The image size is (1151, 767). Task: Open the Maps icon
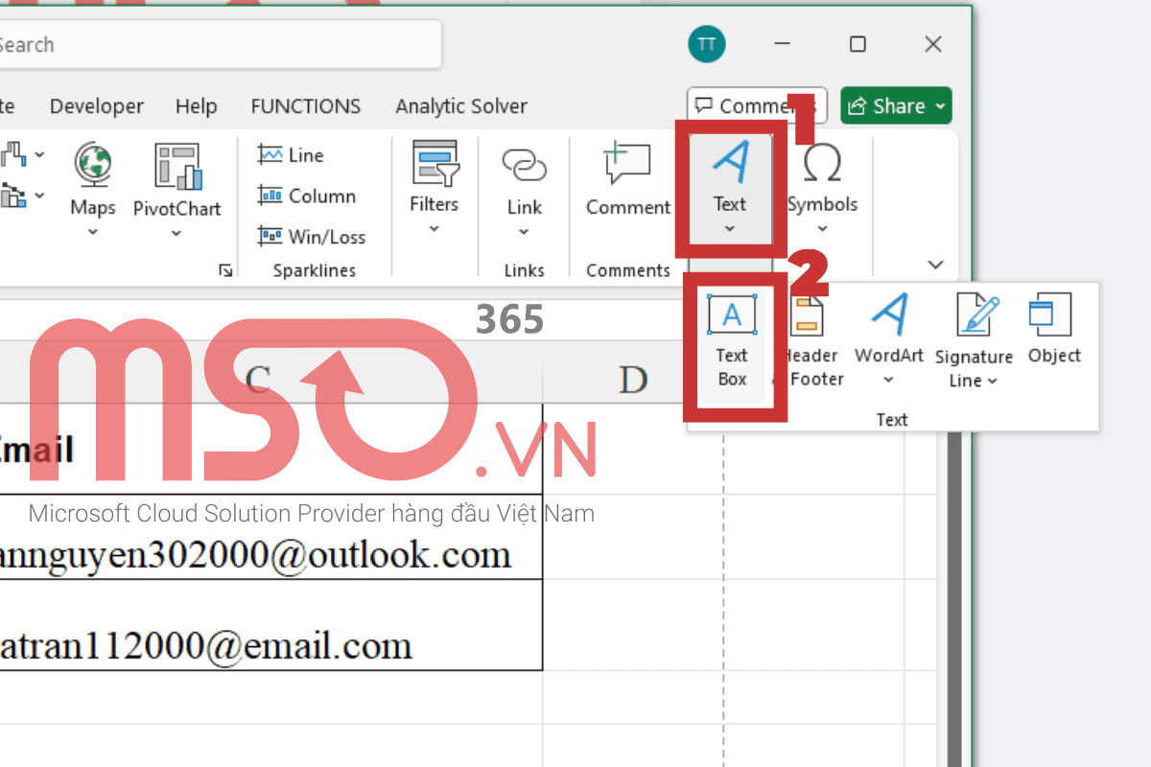(92, 182)
